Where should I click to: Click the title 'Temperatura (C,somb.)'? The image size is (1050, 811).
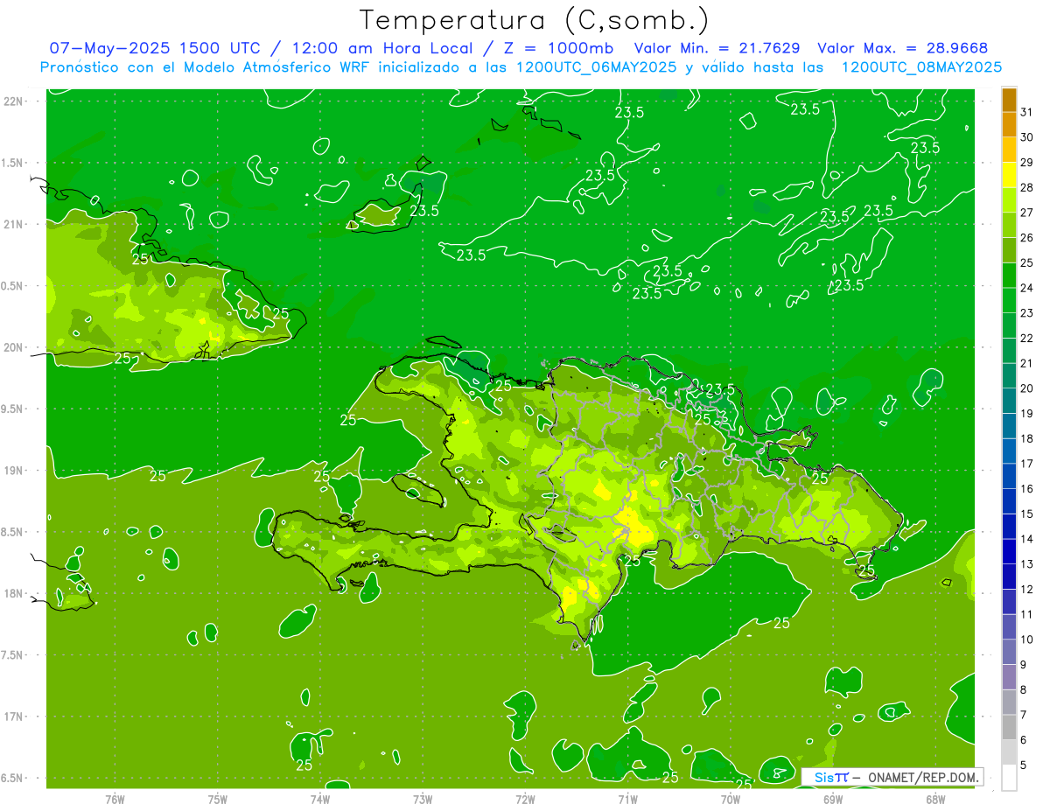[x=535, y=20]
